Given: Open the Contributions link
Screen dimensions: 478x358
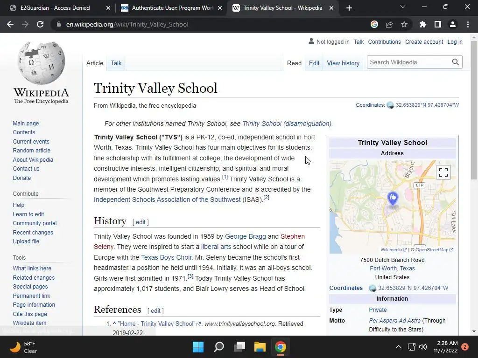Looking at the screenshot, I should pyautogui.click(x=385, y=41).
